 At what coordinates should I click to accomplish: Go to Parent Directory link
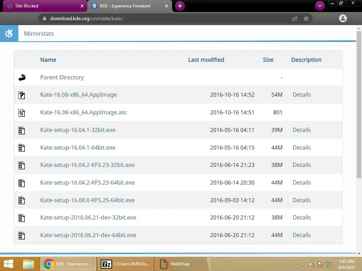(62, 77)
